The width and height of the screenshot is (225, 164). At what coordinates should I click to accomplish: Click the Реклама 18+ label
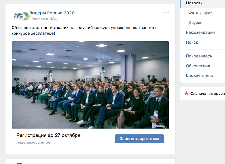coord(44,19)
